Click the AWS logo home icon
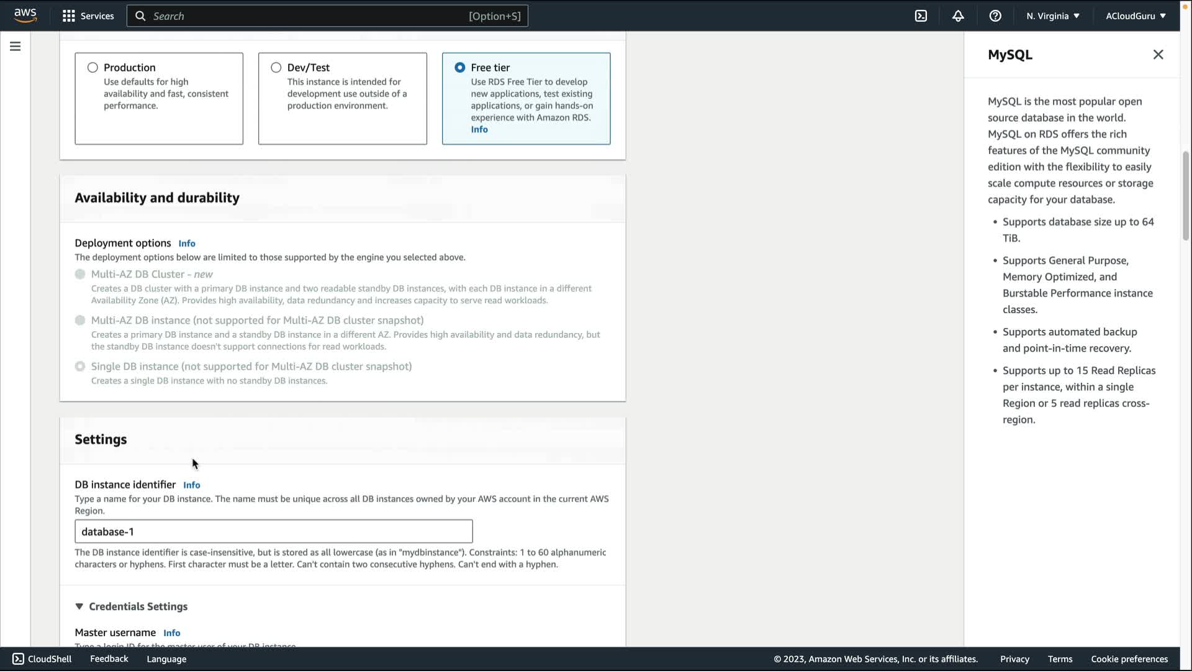The width and height of the screenshot is (1192, 671). (x=25, y=15)
